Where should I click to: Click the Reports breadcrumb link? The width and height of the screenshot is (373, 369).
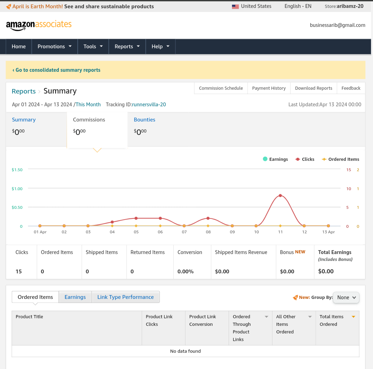coord(23,91)
